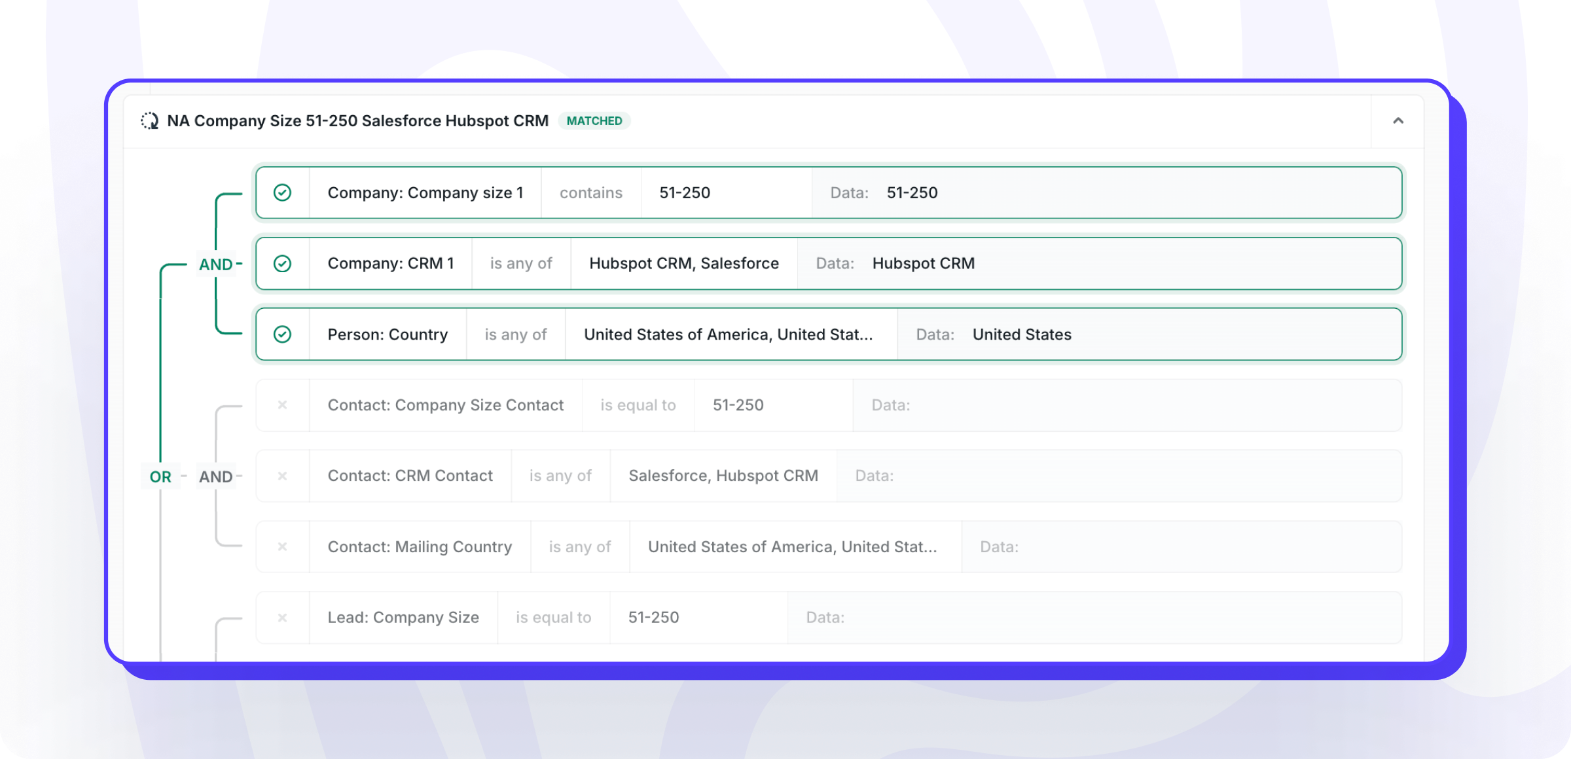Image resolution: width=1571 pixels, height=759 pixels.
Task: Click the segment icon beside the rule title
Action: point(150,121)
